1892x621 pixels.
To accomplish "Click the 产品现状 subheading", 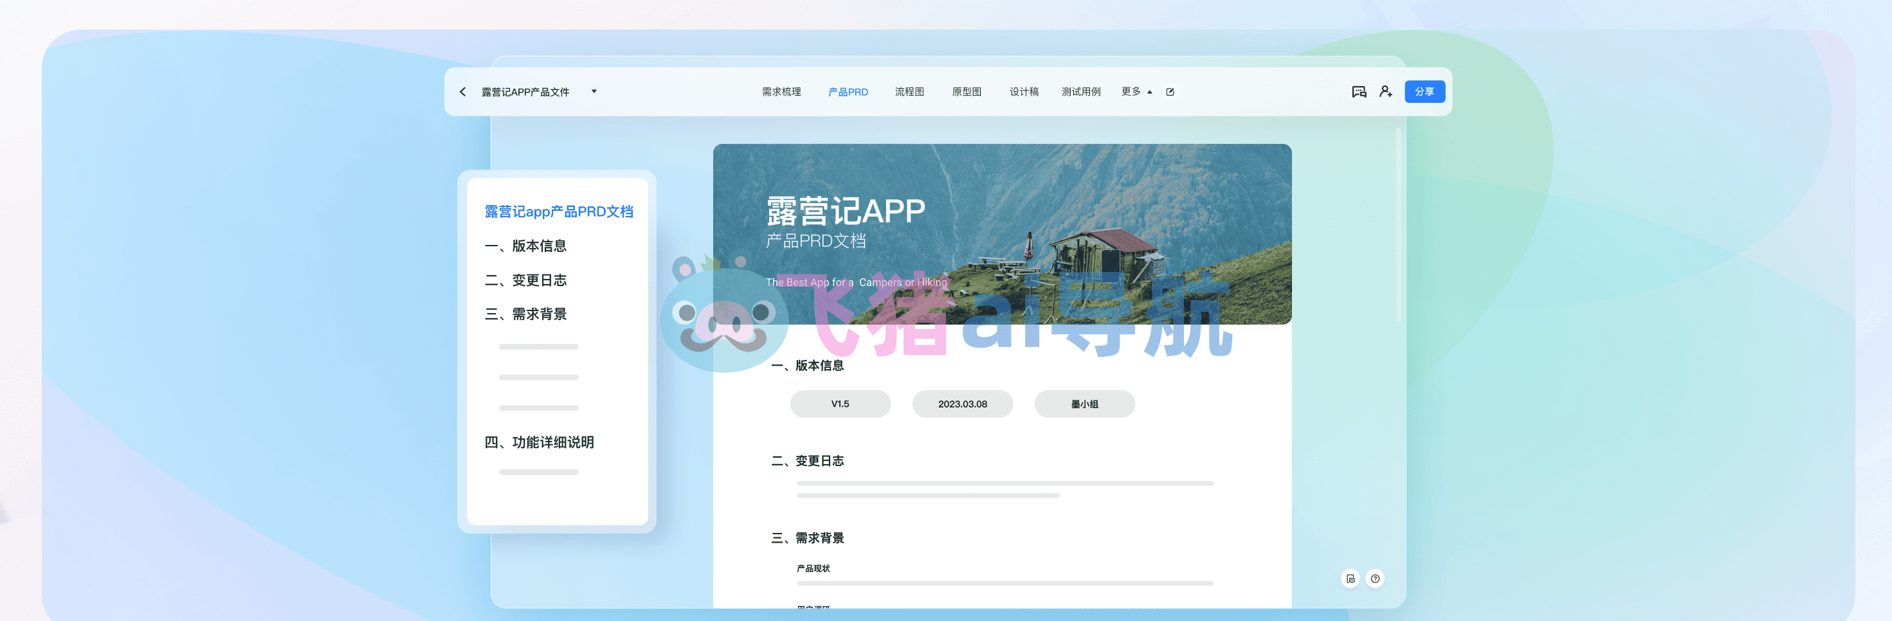I will click(x=813, y=569).
